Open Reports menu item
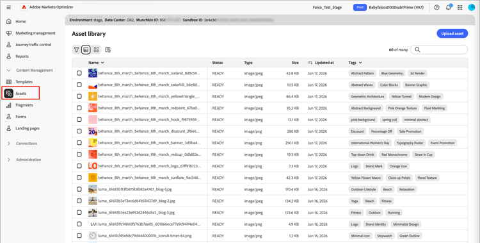Image resolution: width=480 pixels, height=243 pixels. (22, 56)
